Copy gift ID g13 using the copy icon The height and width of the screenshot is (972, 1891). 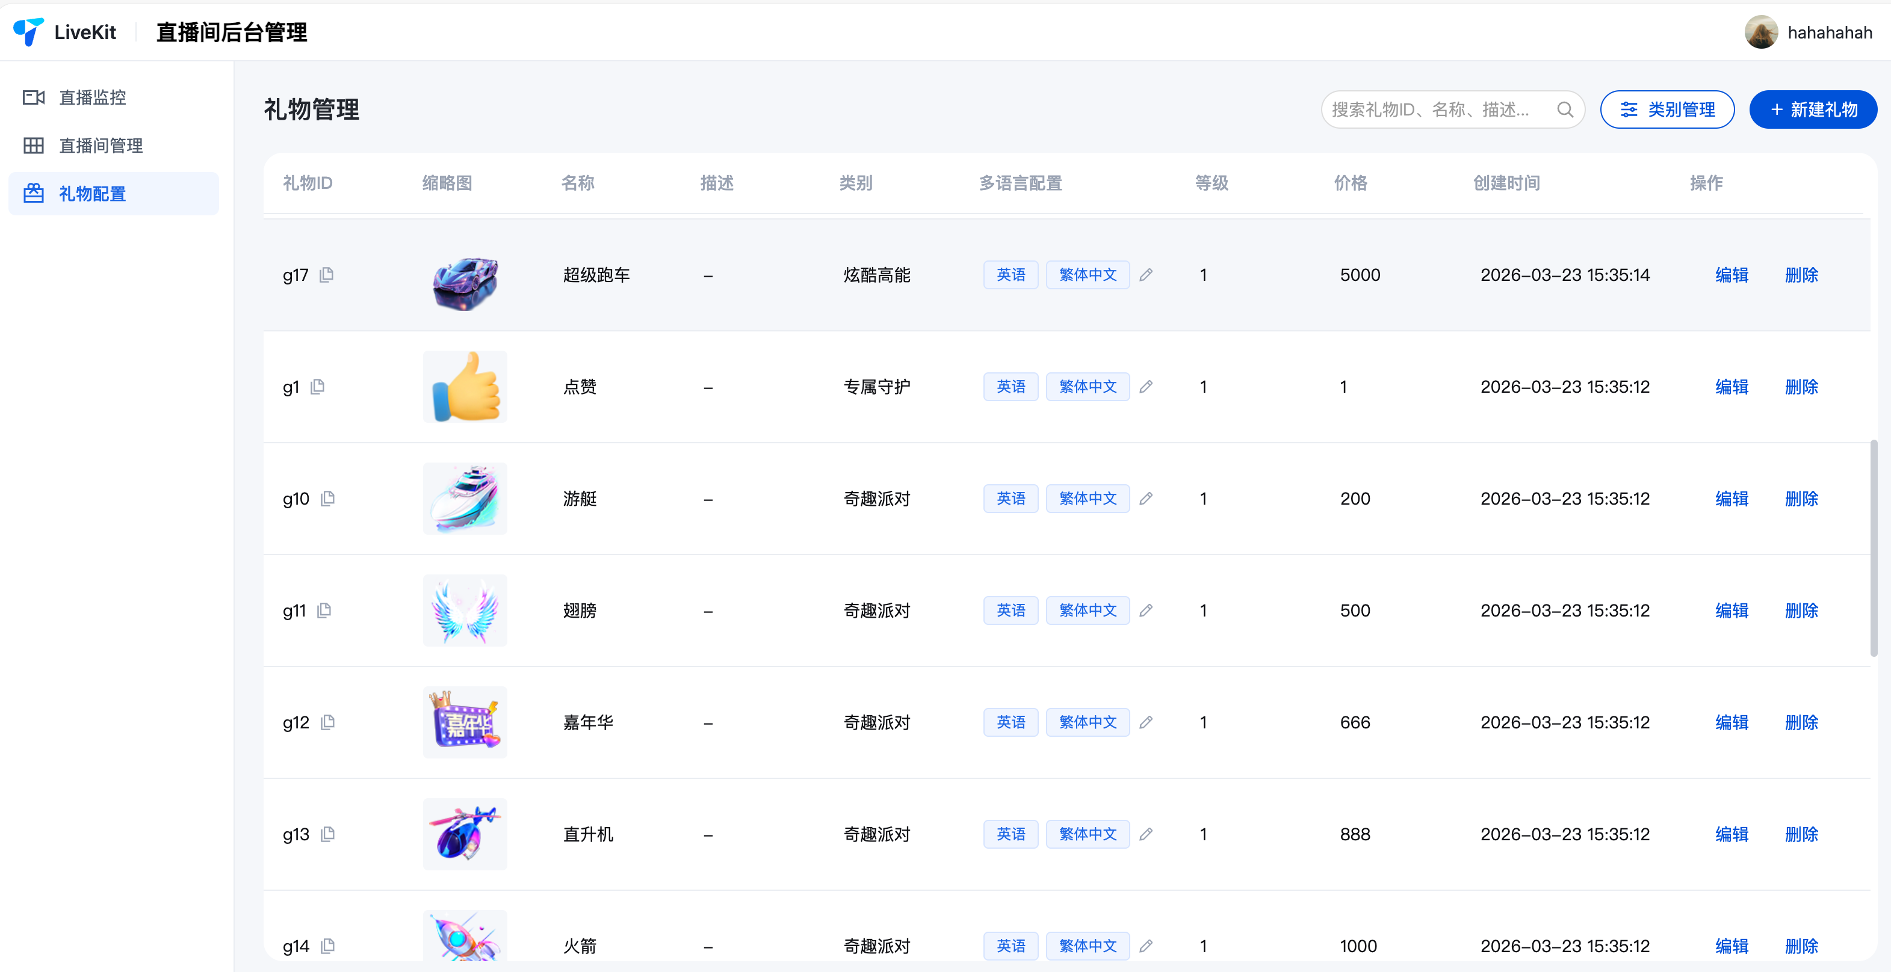328,834
